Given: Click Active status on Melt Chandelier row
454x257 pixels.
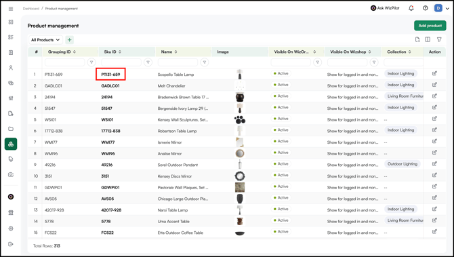Looking at the screenshot, I should tap(281, 85).
